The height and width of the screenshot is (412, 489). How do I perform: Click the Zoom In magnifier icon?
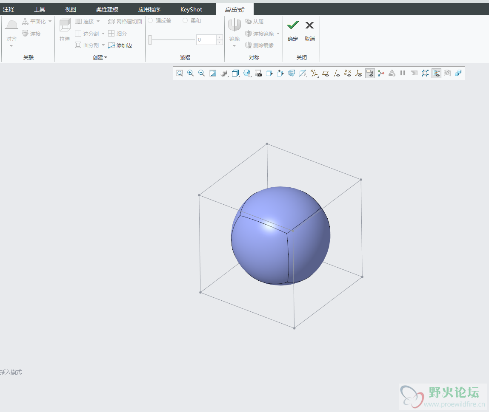[191, 73]
